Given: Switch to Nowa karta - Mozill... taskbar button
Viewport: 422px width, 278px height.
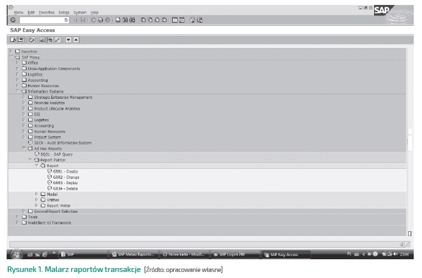Looking at the screenshot, I should coord(185,254).
